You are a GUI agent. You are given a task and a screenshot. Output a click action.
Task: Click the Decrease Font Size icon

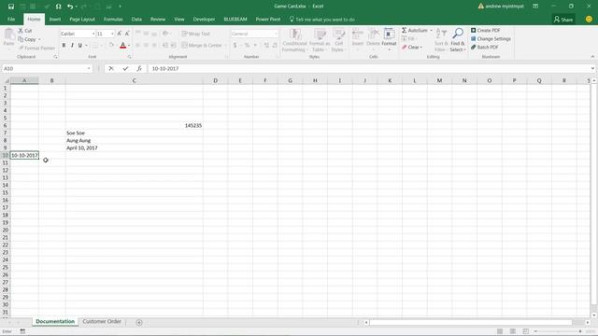coord(127,34)
